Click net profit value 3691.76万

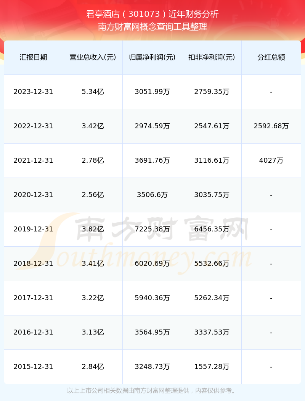tap(152, 160)
